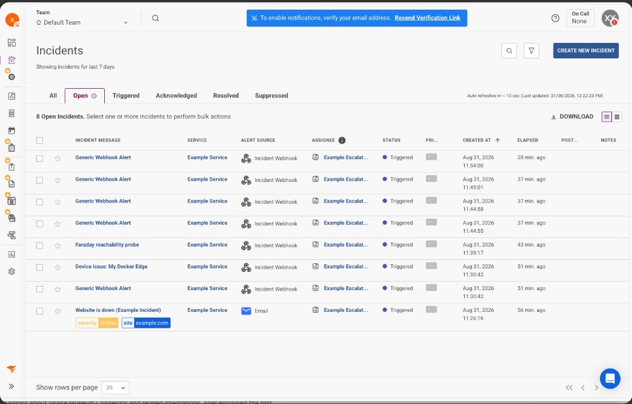
Task: Select checkbox for incident created 11:44:58
Action: point(39,202)
